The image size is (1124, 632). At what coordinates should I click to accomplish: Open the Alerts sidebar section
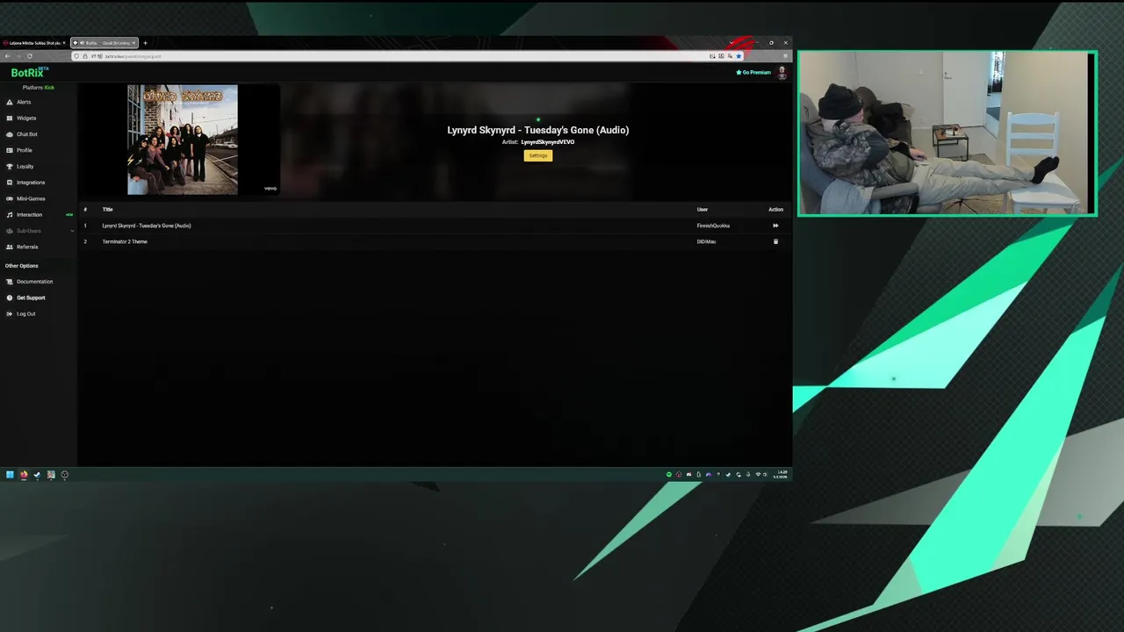click(x=24, y=102)
